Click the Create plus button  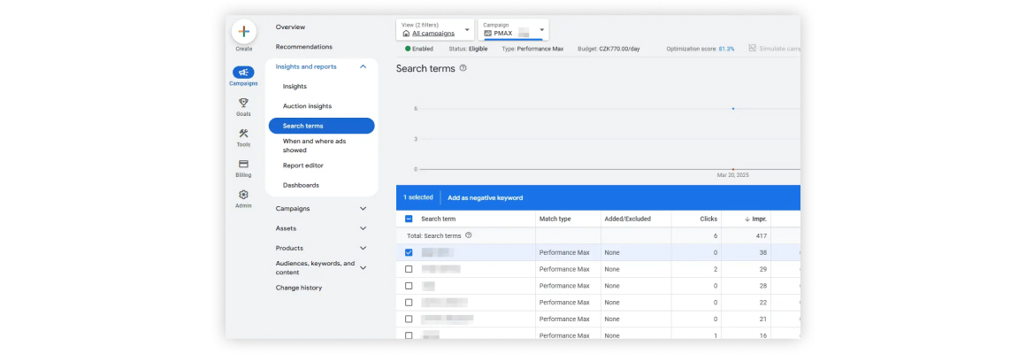click(243, 31)
